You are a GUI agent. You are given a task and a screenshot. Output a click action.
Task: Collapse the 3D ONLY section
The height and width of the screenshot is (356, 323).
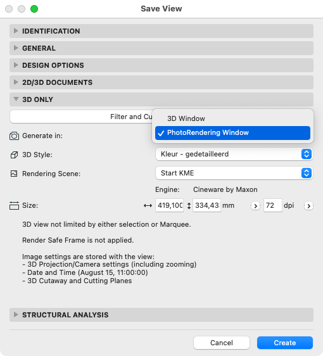tap(161, 99)
